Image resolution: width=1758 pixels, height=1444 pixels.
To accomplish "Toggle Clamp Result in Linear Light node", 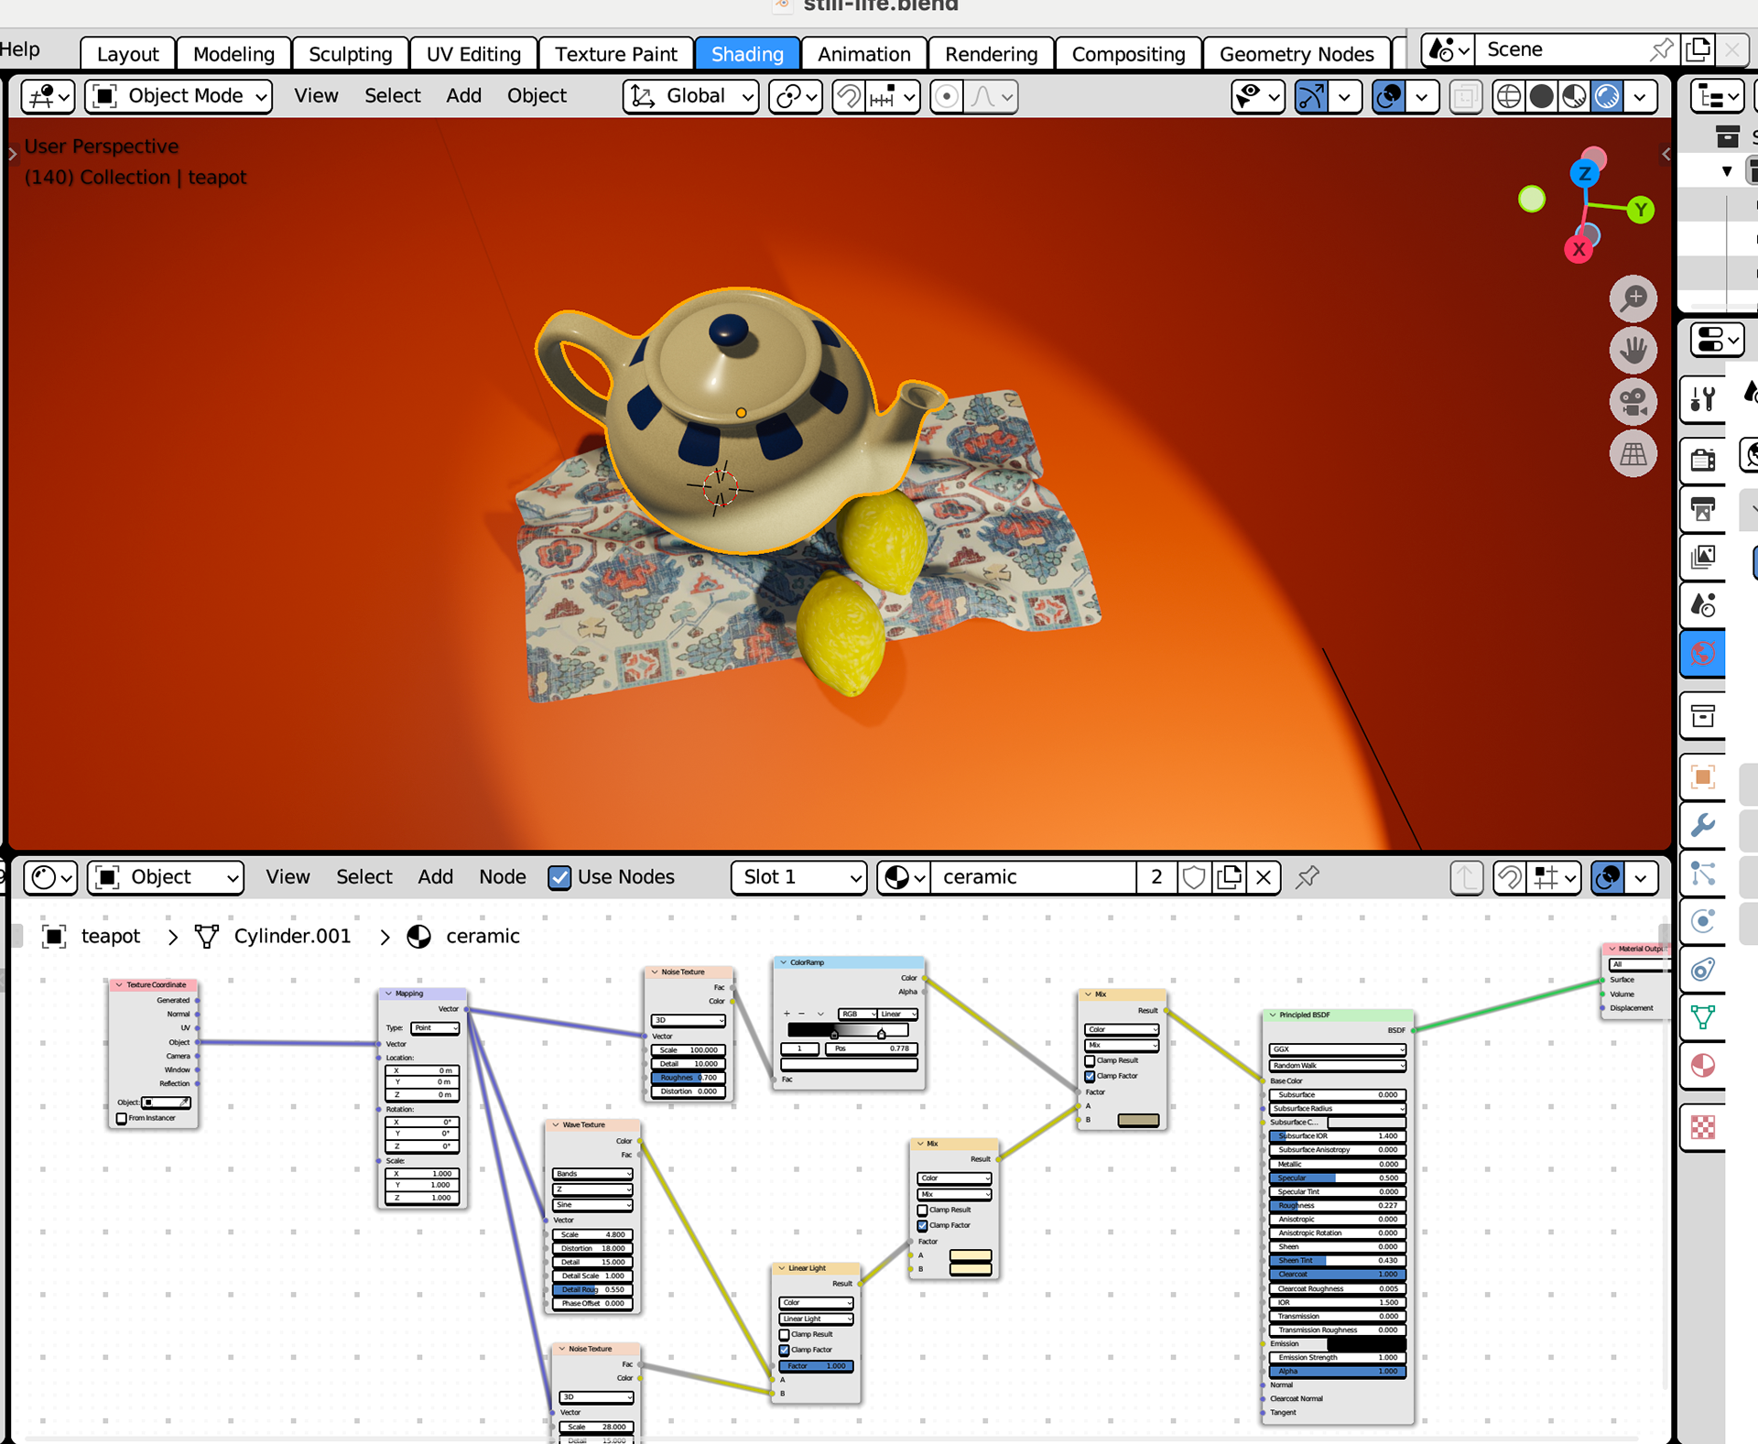I will 785,1334.
